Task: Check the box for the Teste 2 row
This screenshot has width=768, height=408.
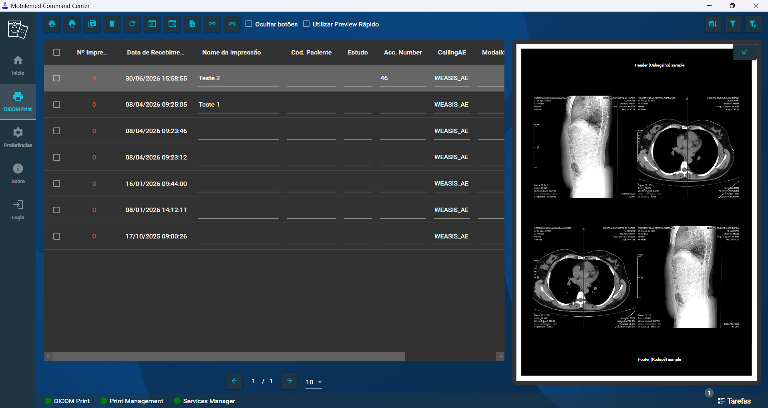Action: coord(56,78)
